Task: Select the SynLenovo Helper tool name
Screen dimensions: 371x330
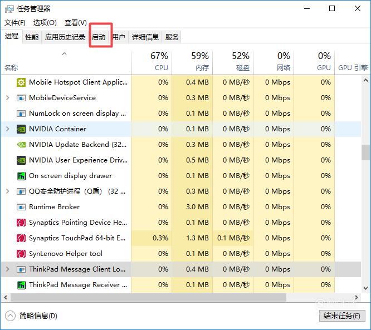Action: tap(66, 254)
